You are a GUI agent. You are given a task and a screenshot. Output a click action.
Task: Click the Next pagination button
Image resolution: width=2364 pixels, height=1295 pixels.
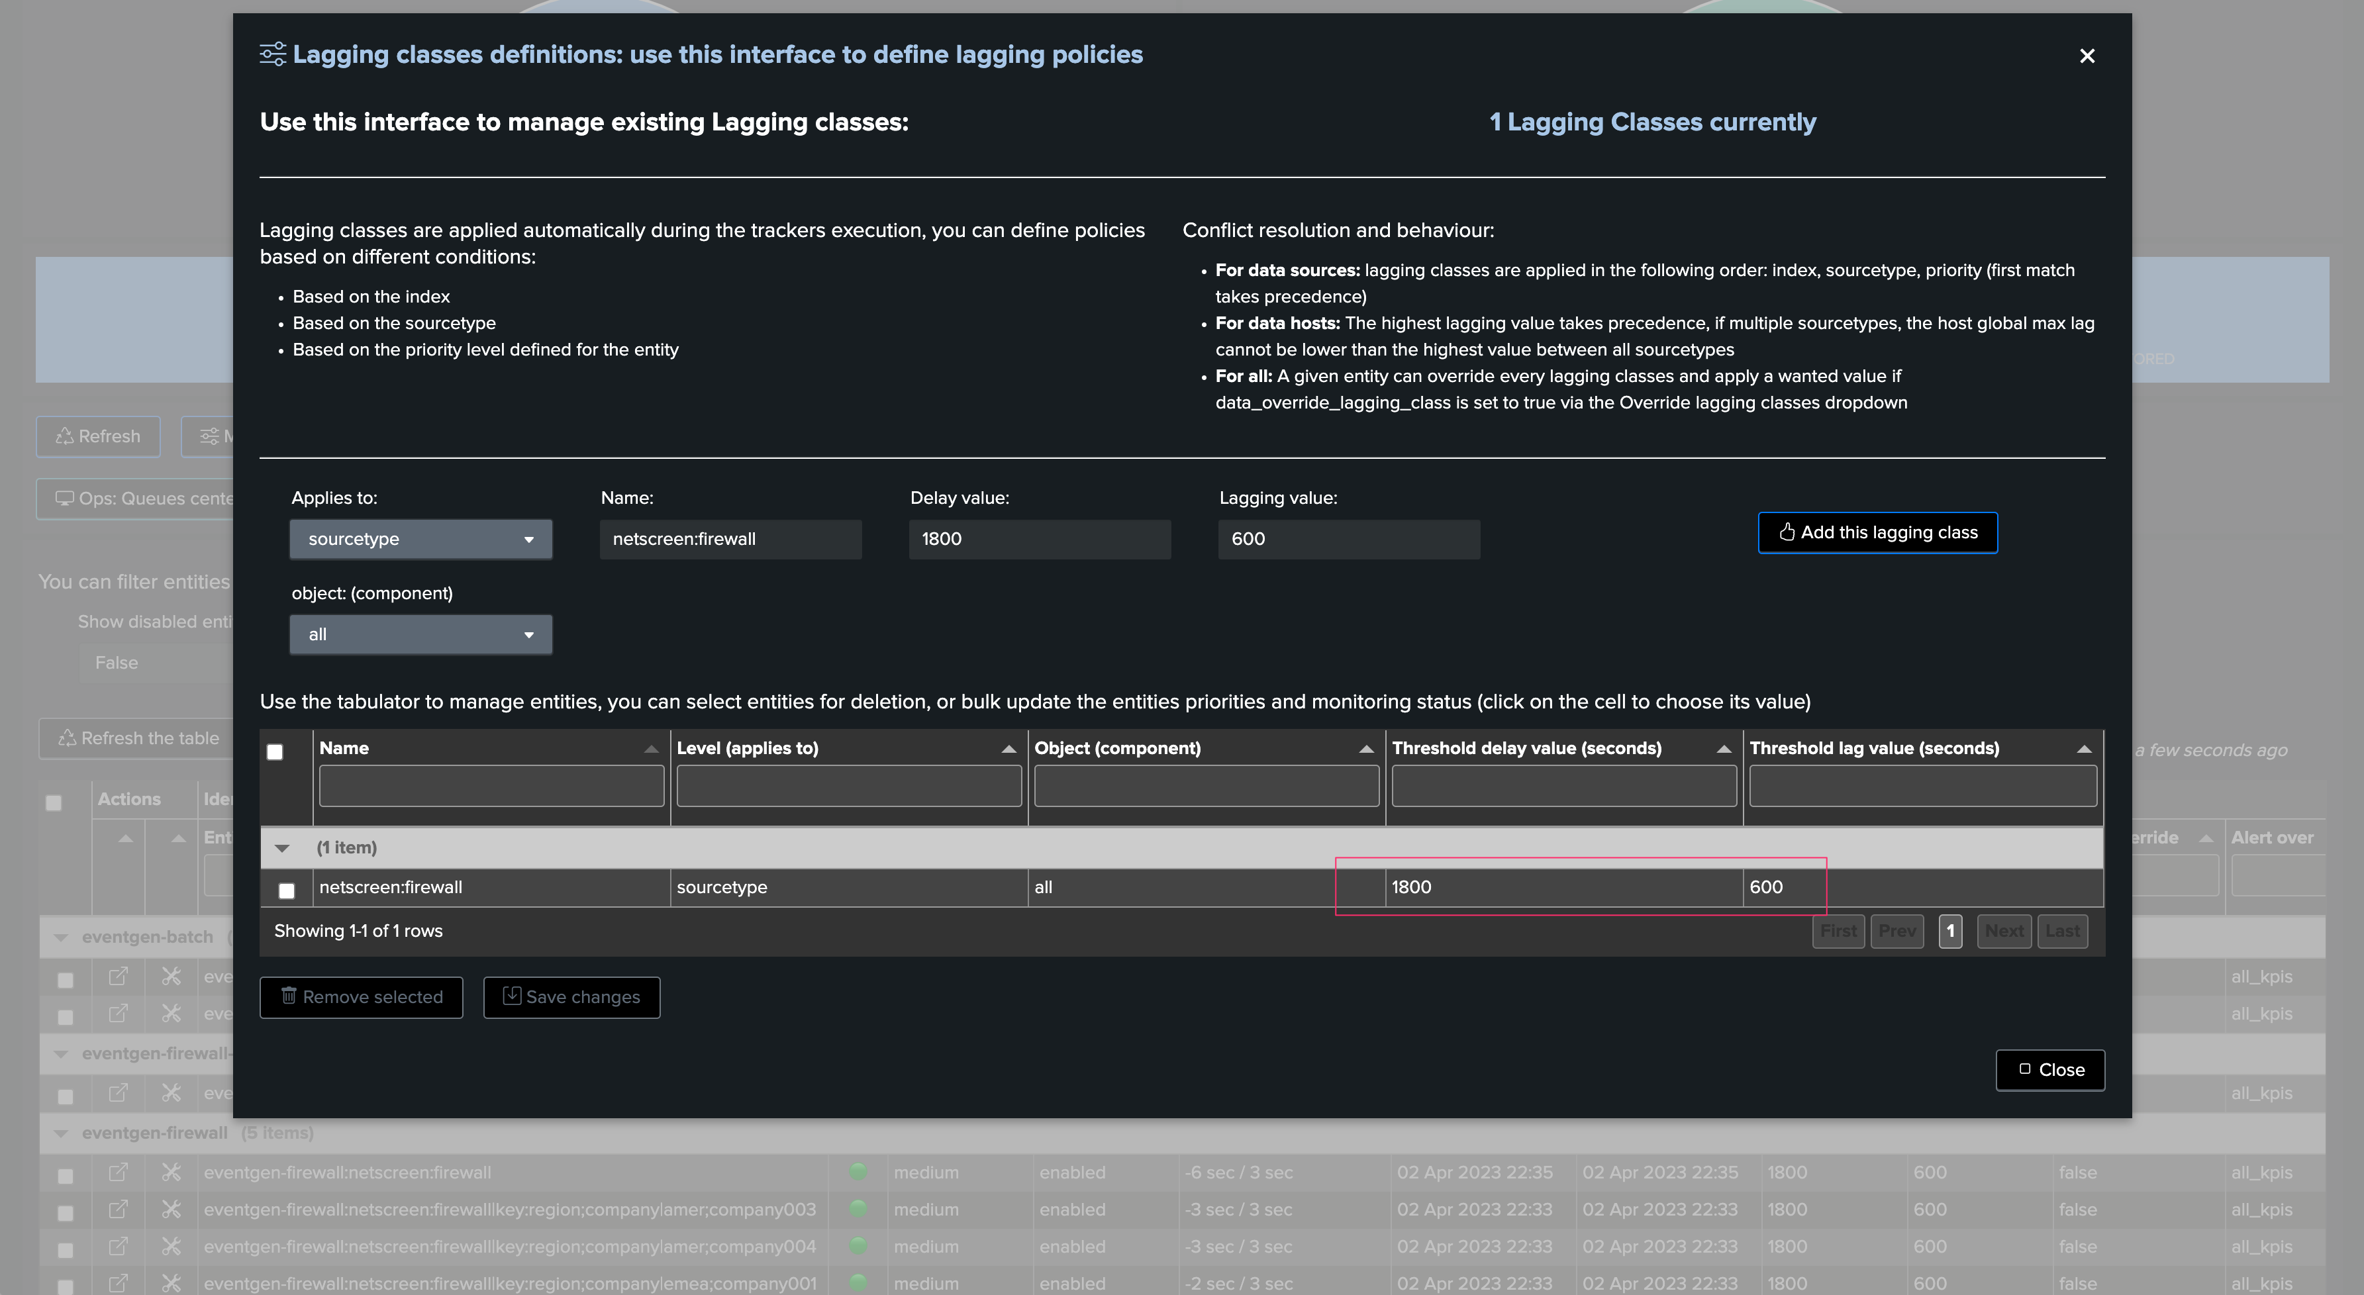click(2003, 931)
